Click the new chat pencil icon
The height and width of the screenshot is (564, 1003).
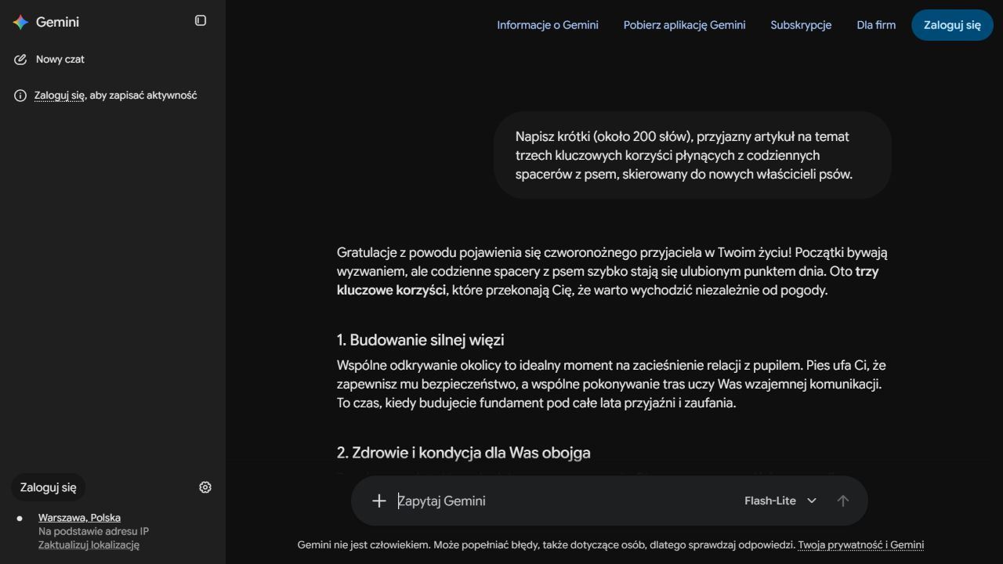20,60
